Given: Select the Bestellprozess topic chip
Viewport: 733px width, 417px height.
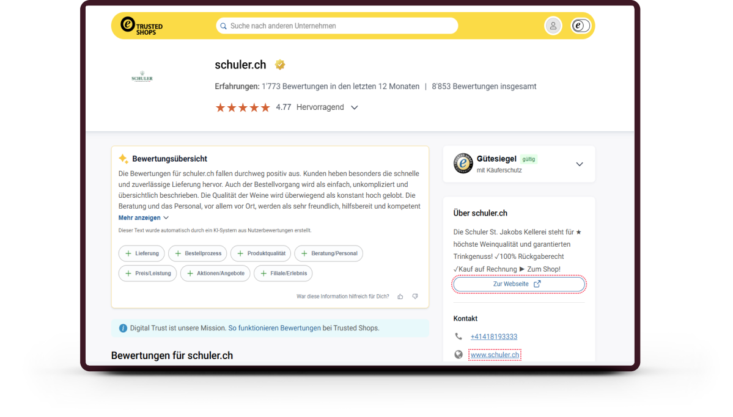Looking at the screenshot, I should pos(197,253).
